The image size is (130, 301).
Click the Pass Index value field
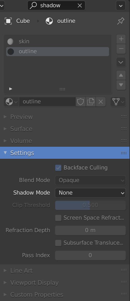90,255
